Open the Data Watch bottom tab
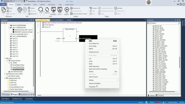 [x=5, y=99]
